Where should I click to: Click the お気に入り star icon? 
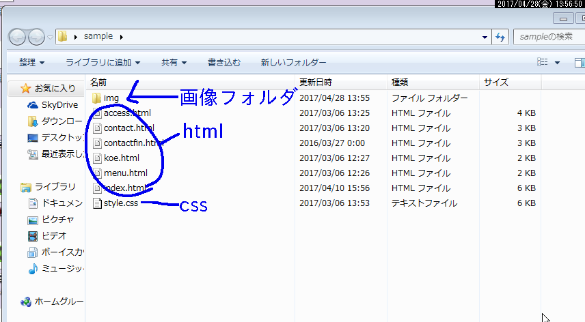coord(25,88)
